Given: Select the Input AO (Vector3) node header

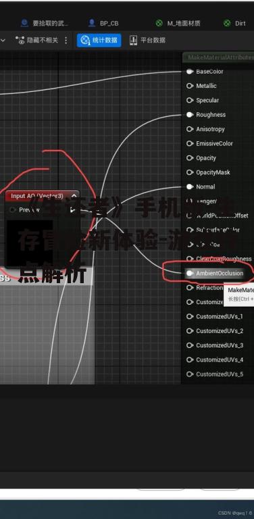Looking at the screenshot, I should [42, 196].
